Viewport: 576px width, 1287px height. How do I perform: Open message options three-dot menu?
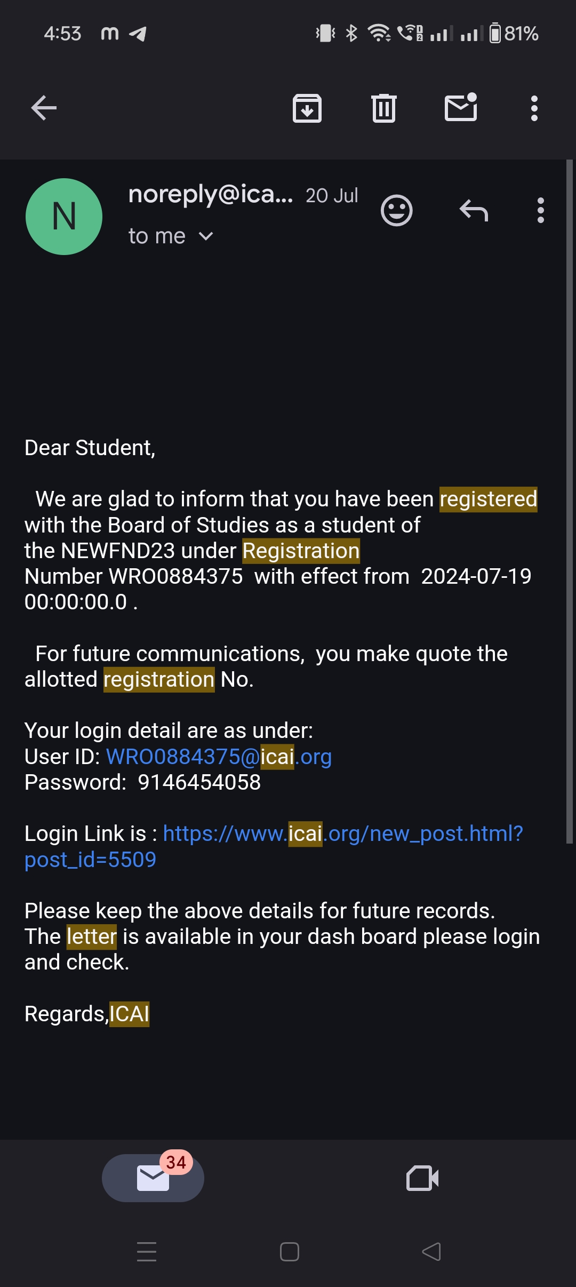point(540,210)
